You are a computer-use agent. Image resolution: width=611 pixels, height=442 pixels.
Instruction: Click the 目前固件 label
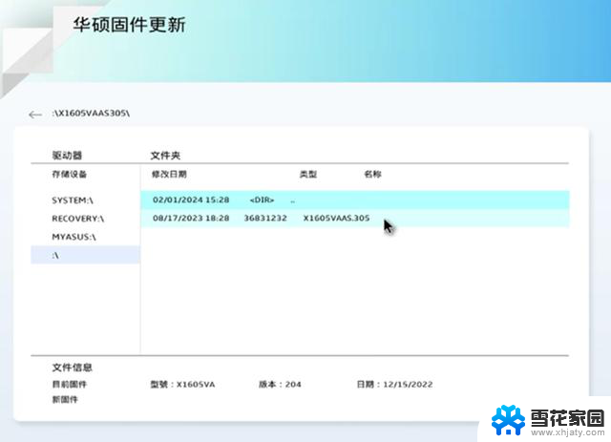click(70, 385)
